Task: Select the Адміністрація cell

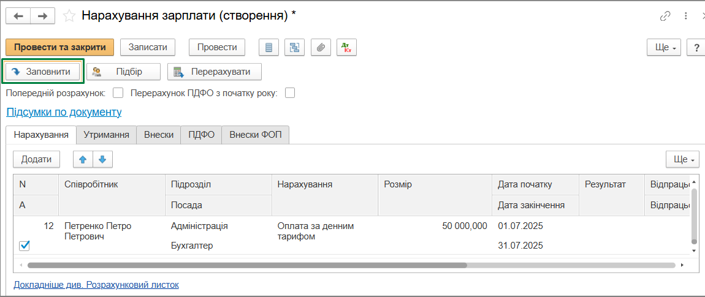Action: click(x=218, y=226)
